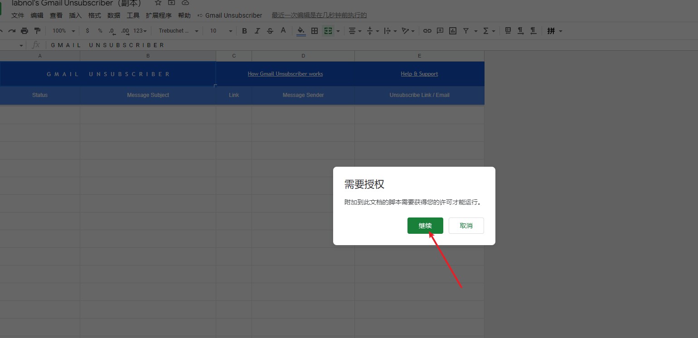The image size is (698, 338).
Task: Click the 取消 button in the dialog
Action: click(x=466, y=226)
